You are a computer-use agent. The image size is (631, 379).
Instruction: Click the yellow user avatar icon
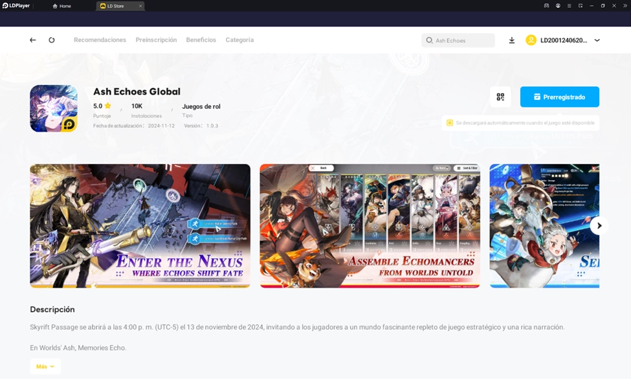point(531,40)
